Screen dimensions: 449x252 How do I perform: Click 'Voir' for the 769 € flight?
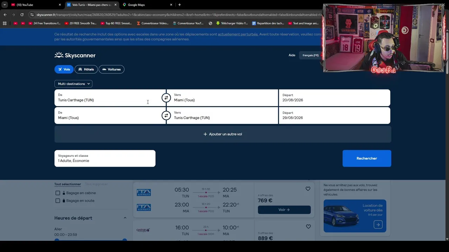(284, 210)
